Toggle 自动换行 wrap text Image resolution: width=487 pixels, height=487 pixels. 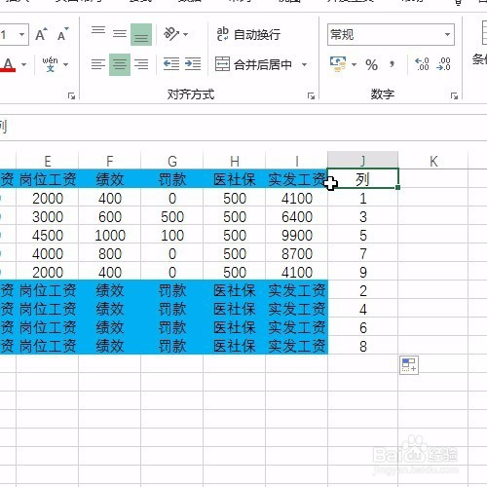248,34
